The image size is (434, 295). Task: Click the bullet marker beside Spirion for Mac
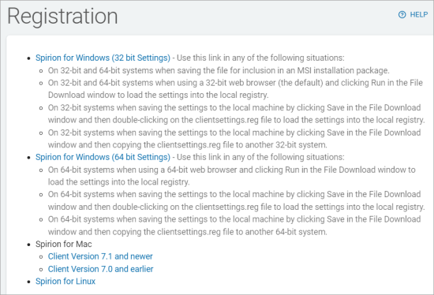(28, 245)
